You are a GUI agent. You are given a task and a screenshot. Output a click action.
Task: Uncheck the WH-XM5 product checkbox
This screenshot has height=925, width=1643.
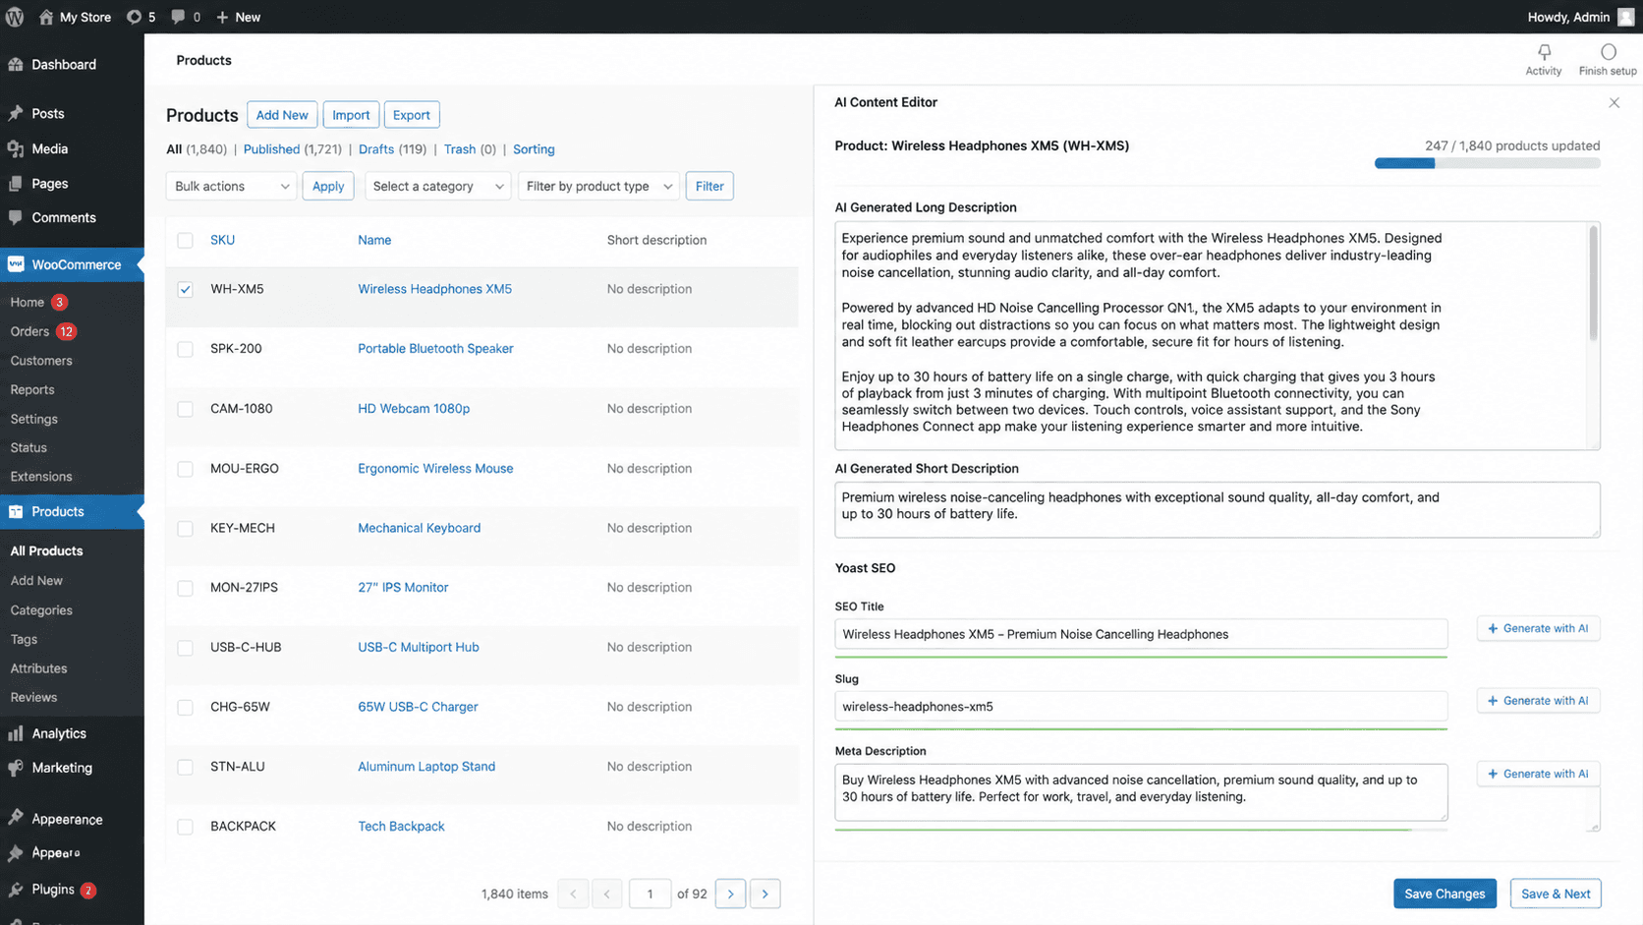(x=185, y=289)
